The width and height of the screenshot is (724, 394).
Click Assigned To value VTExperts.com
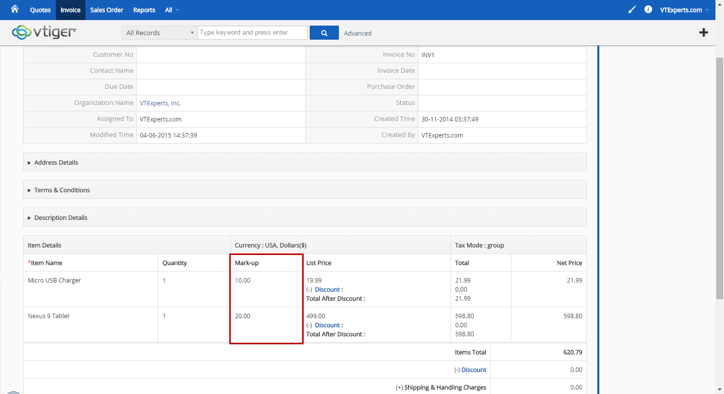[161, 119]
